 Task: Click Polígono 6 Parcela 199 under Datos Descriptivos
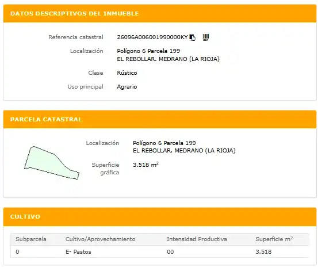click(148, 51)
